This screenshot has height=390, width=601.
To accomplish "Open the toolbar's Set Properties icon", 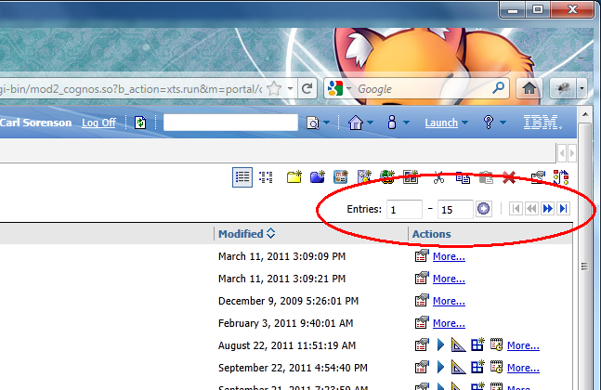I will (x=538, y=177).
